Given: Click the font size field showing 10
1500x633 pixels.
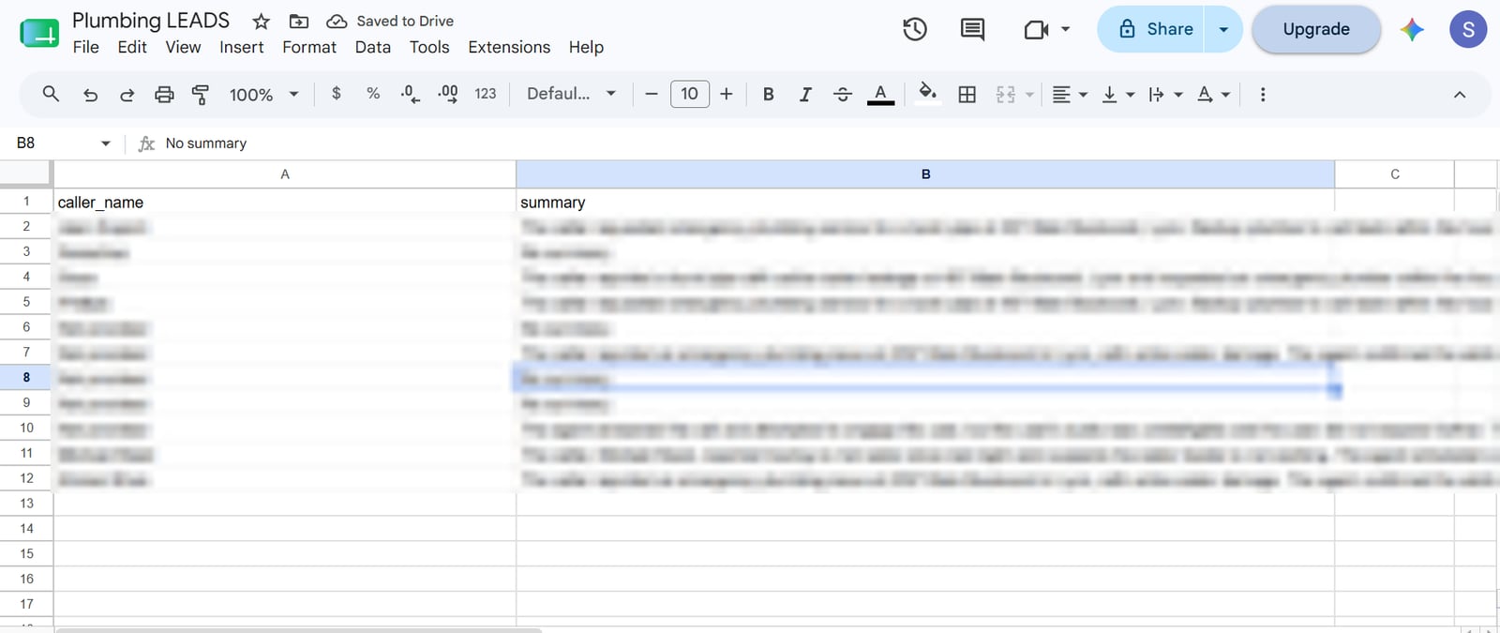Looking at the screenshot, I should click(690, 94).
